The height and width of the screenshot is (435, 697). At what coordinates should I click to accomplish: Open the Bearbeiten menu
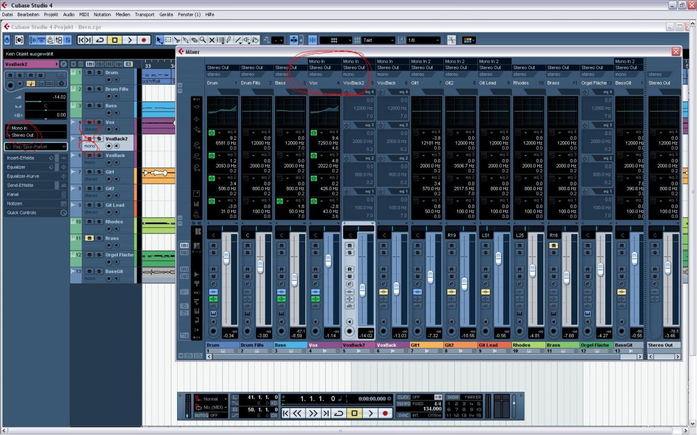(x=28, y=15)
